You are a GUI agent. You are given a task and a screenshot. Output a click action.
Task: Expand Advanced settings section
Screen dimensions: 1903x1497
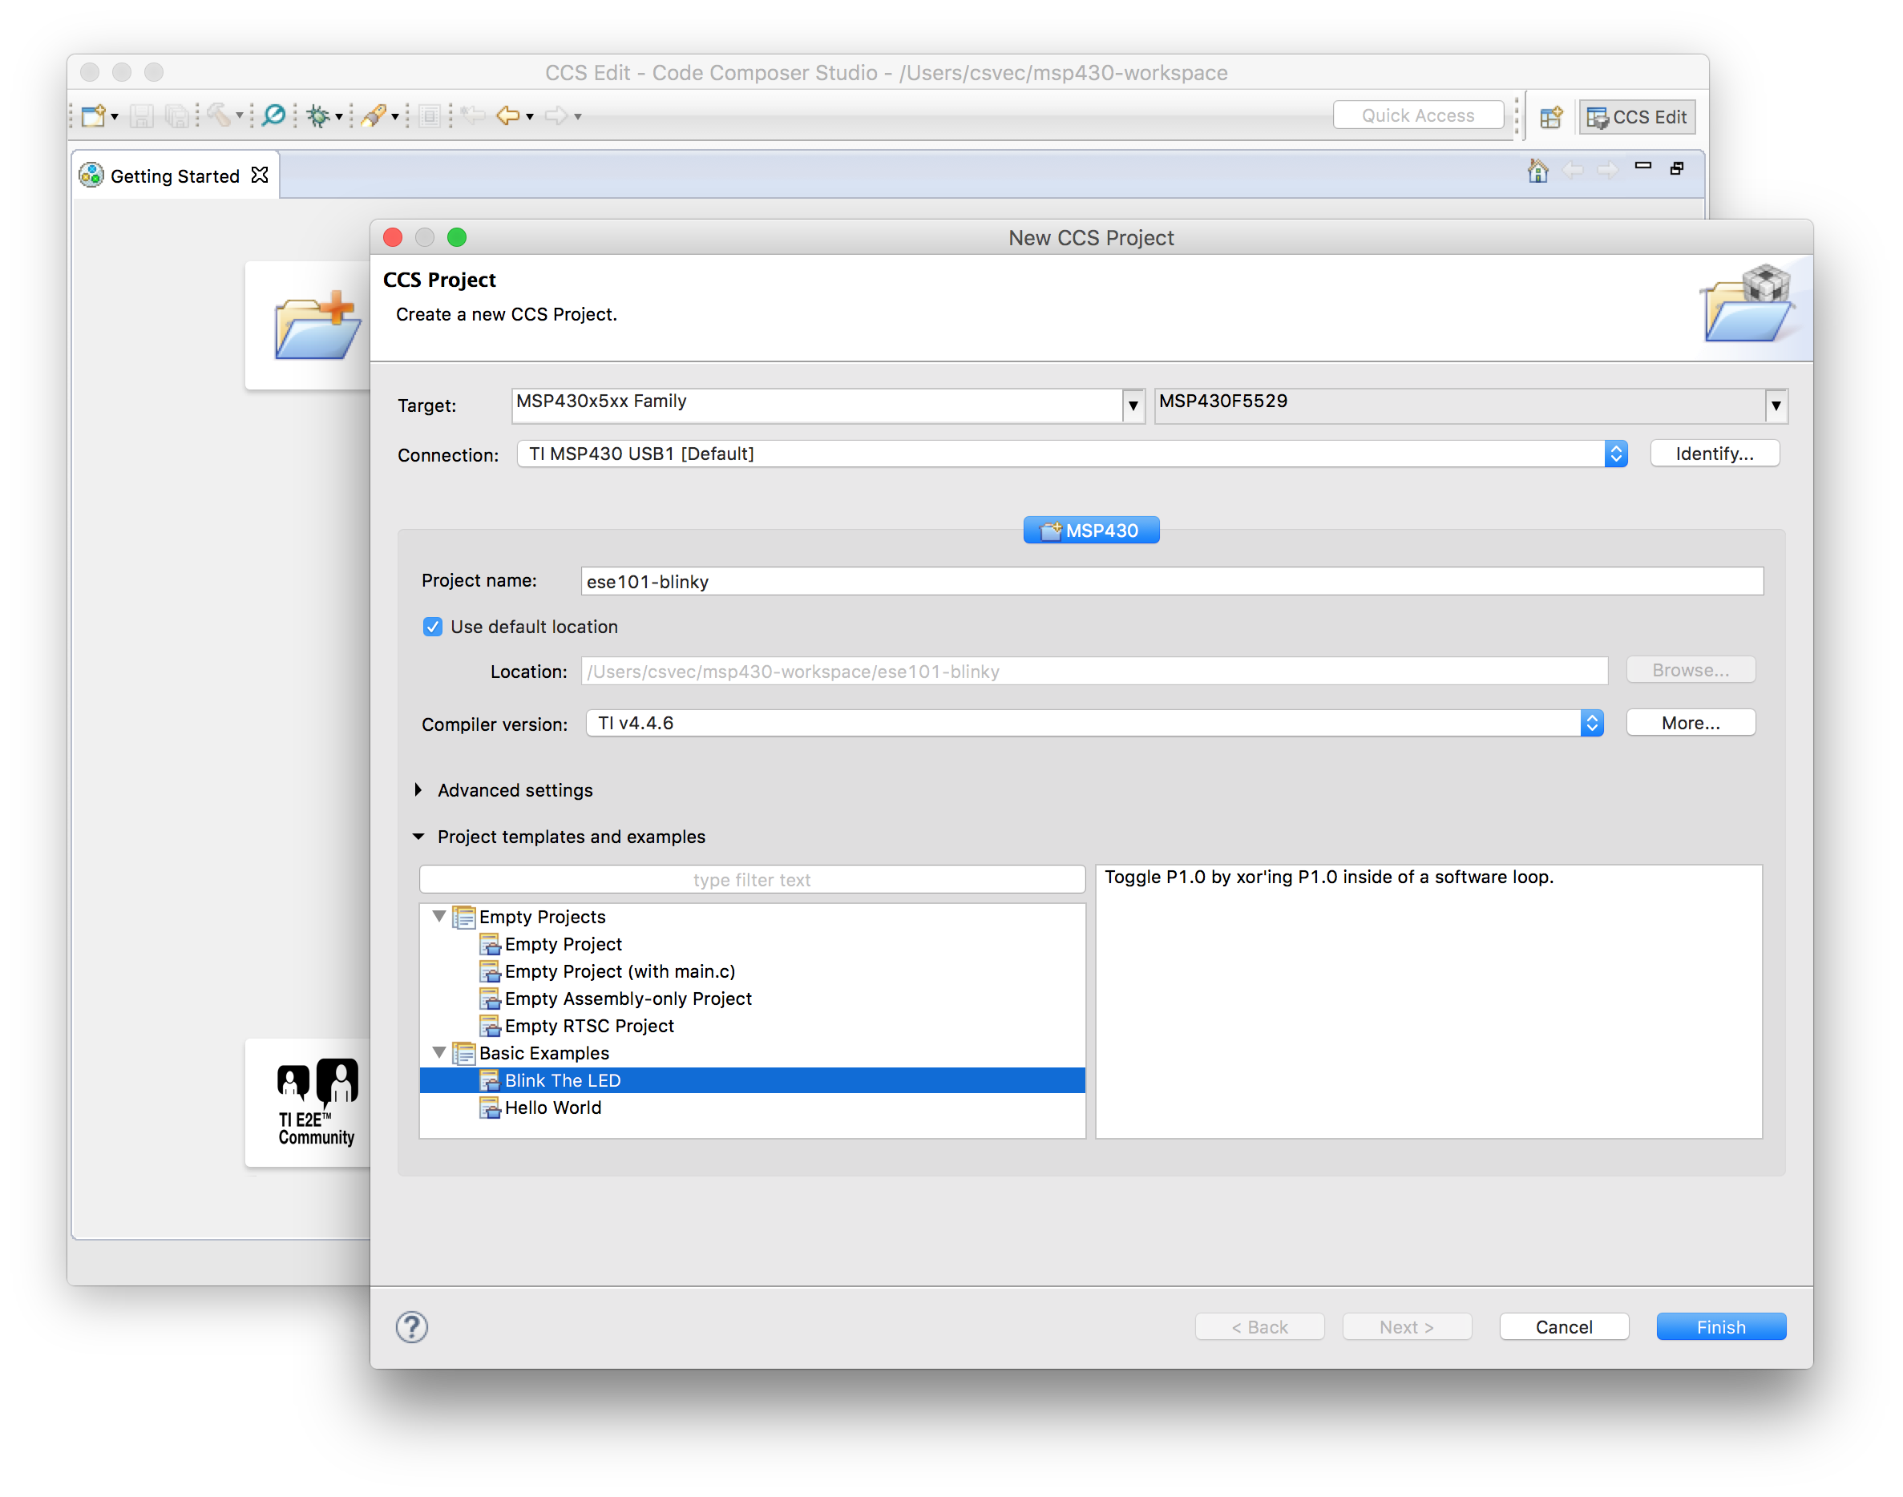418,790
